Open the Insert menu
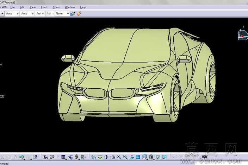This screenshot has height=165, width=248. click(44, 7)
